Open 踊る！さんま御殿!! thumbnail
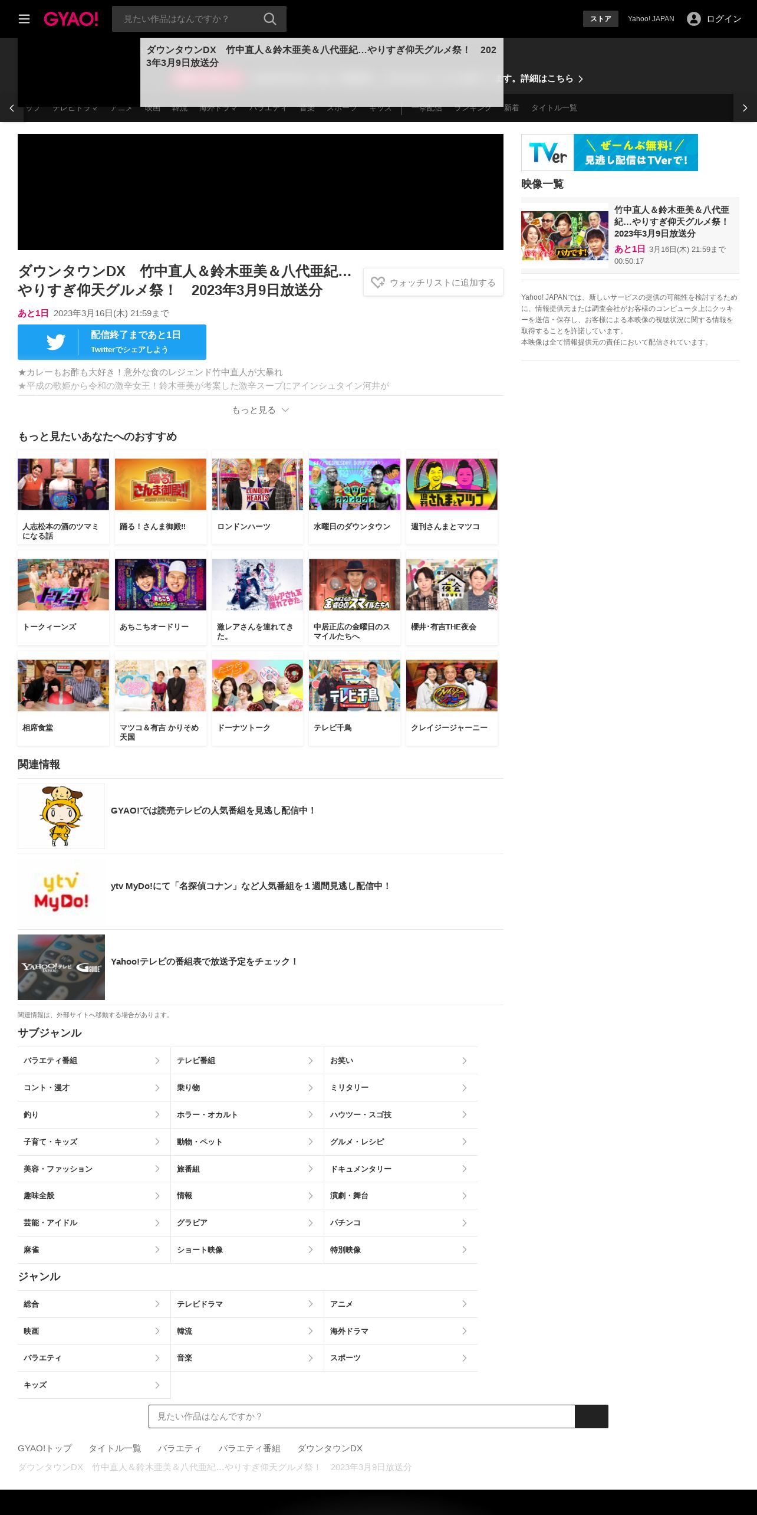 160,484
